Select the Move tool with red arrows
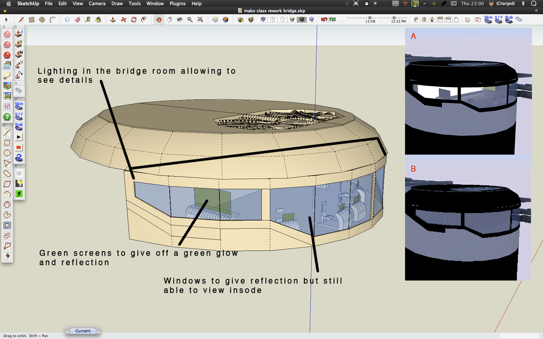This screenshot has height=339, width=543. (x=124, y=20)
